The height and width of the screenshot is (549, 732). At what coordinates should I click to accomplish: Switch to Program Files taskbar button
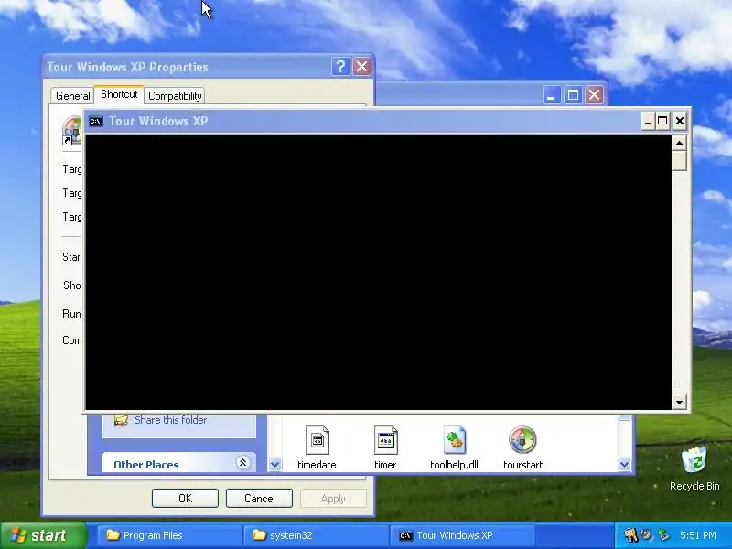coord(169,535)
